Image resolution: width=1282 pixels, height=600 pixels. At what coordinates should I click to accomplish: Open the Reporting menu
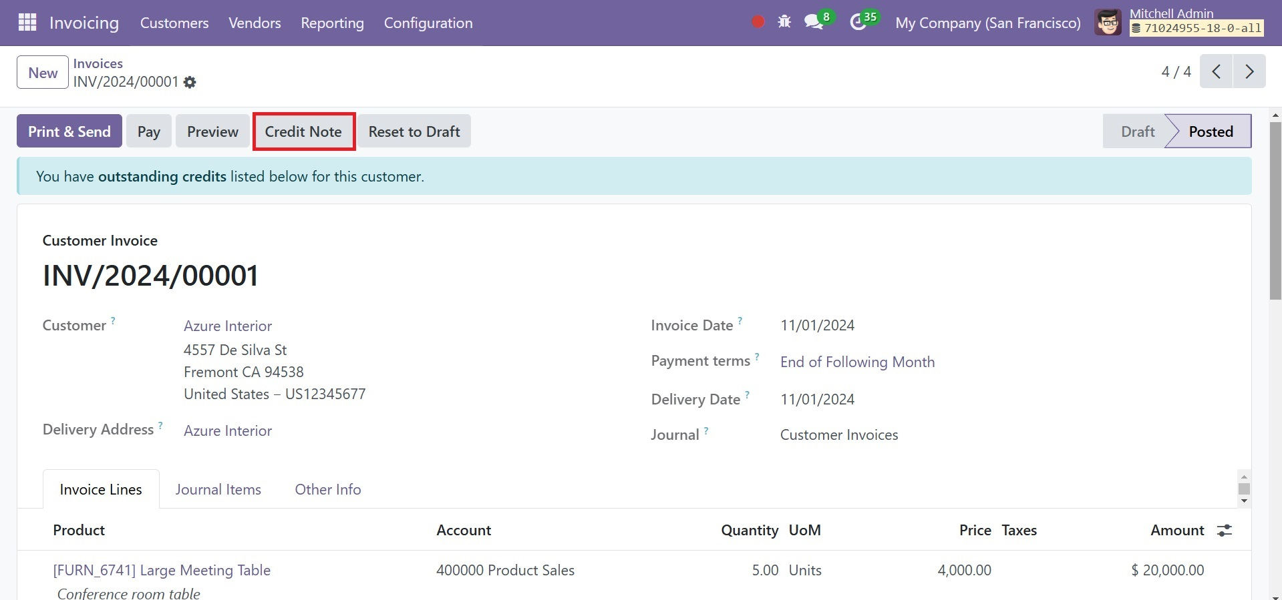click(x=332, y=23)
